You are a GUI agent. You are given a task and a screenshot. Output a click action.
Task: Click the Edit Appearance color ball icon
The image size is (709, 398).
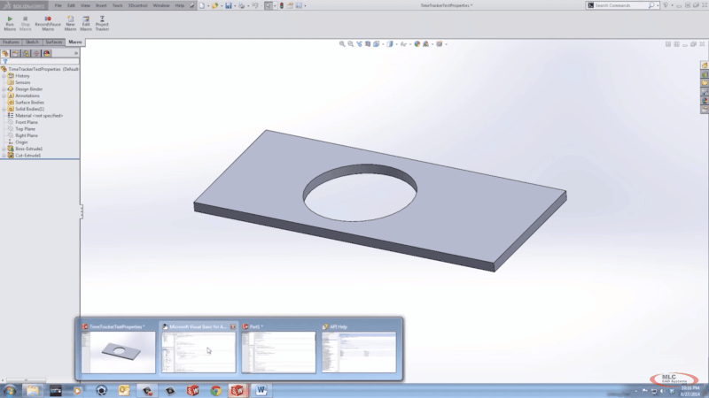point(417,43)
